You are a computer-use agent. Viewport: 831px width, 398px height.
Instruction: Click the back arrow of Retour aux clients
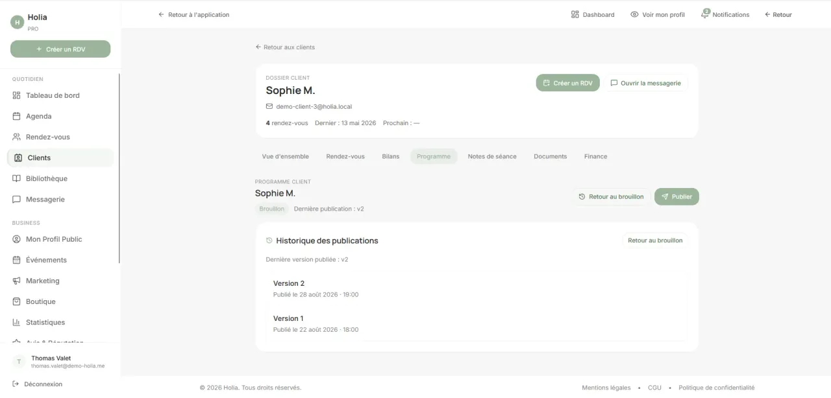click(258, 47)
